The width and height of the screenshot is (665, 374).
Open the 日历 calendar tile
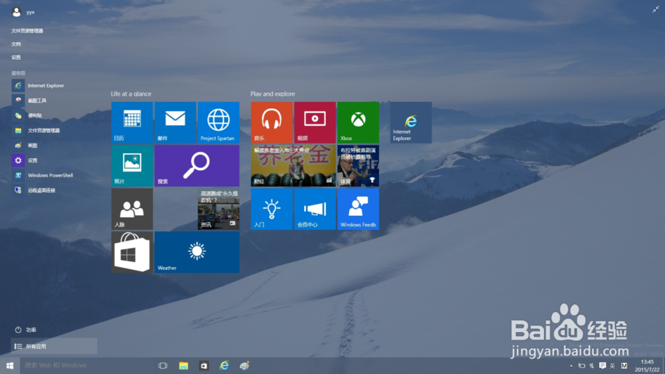[x=132, y=122]
